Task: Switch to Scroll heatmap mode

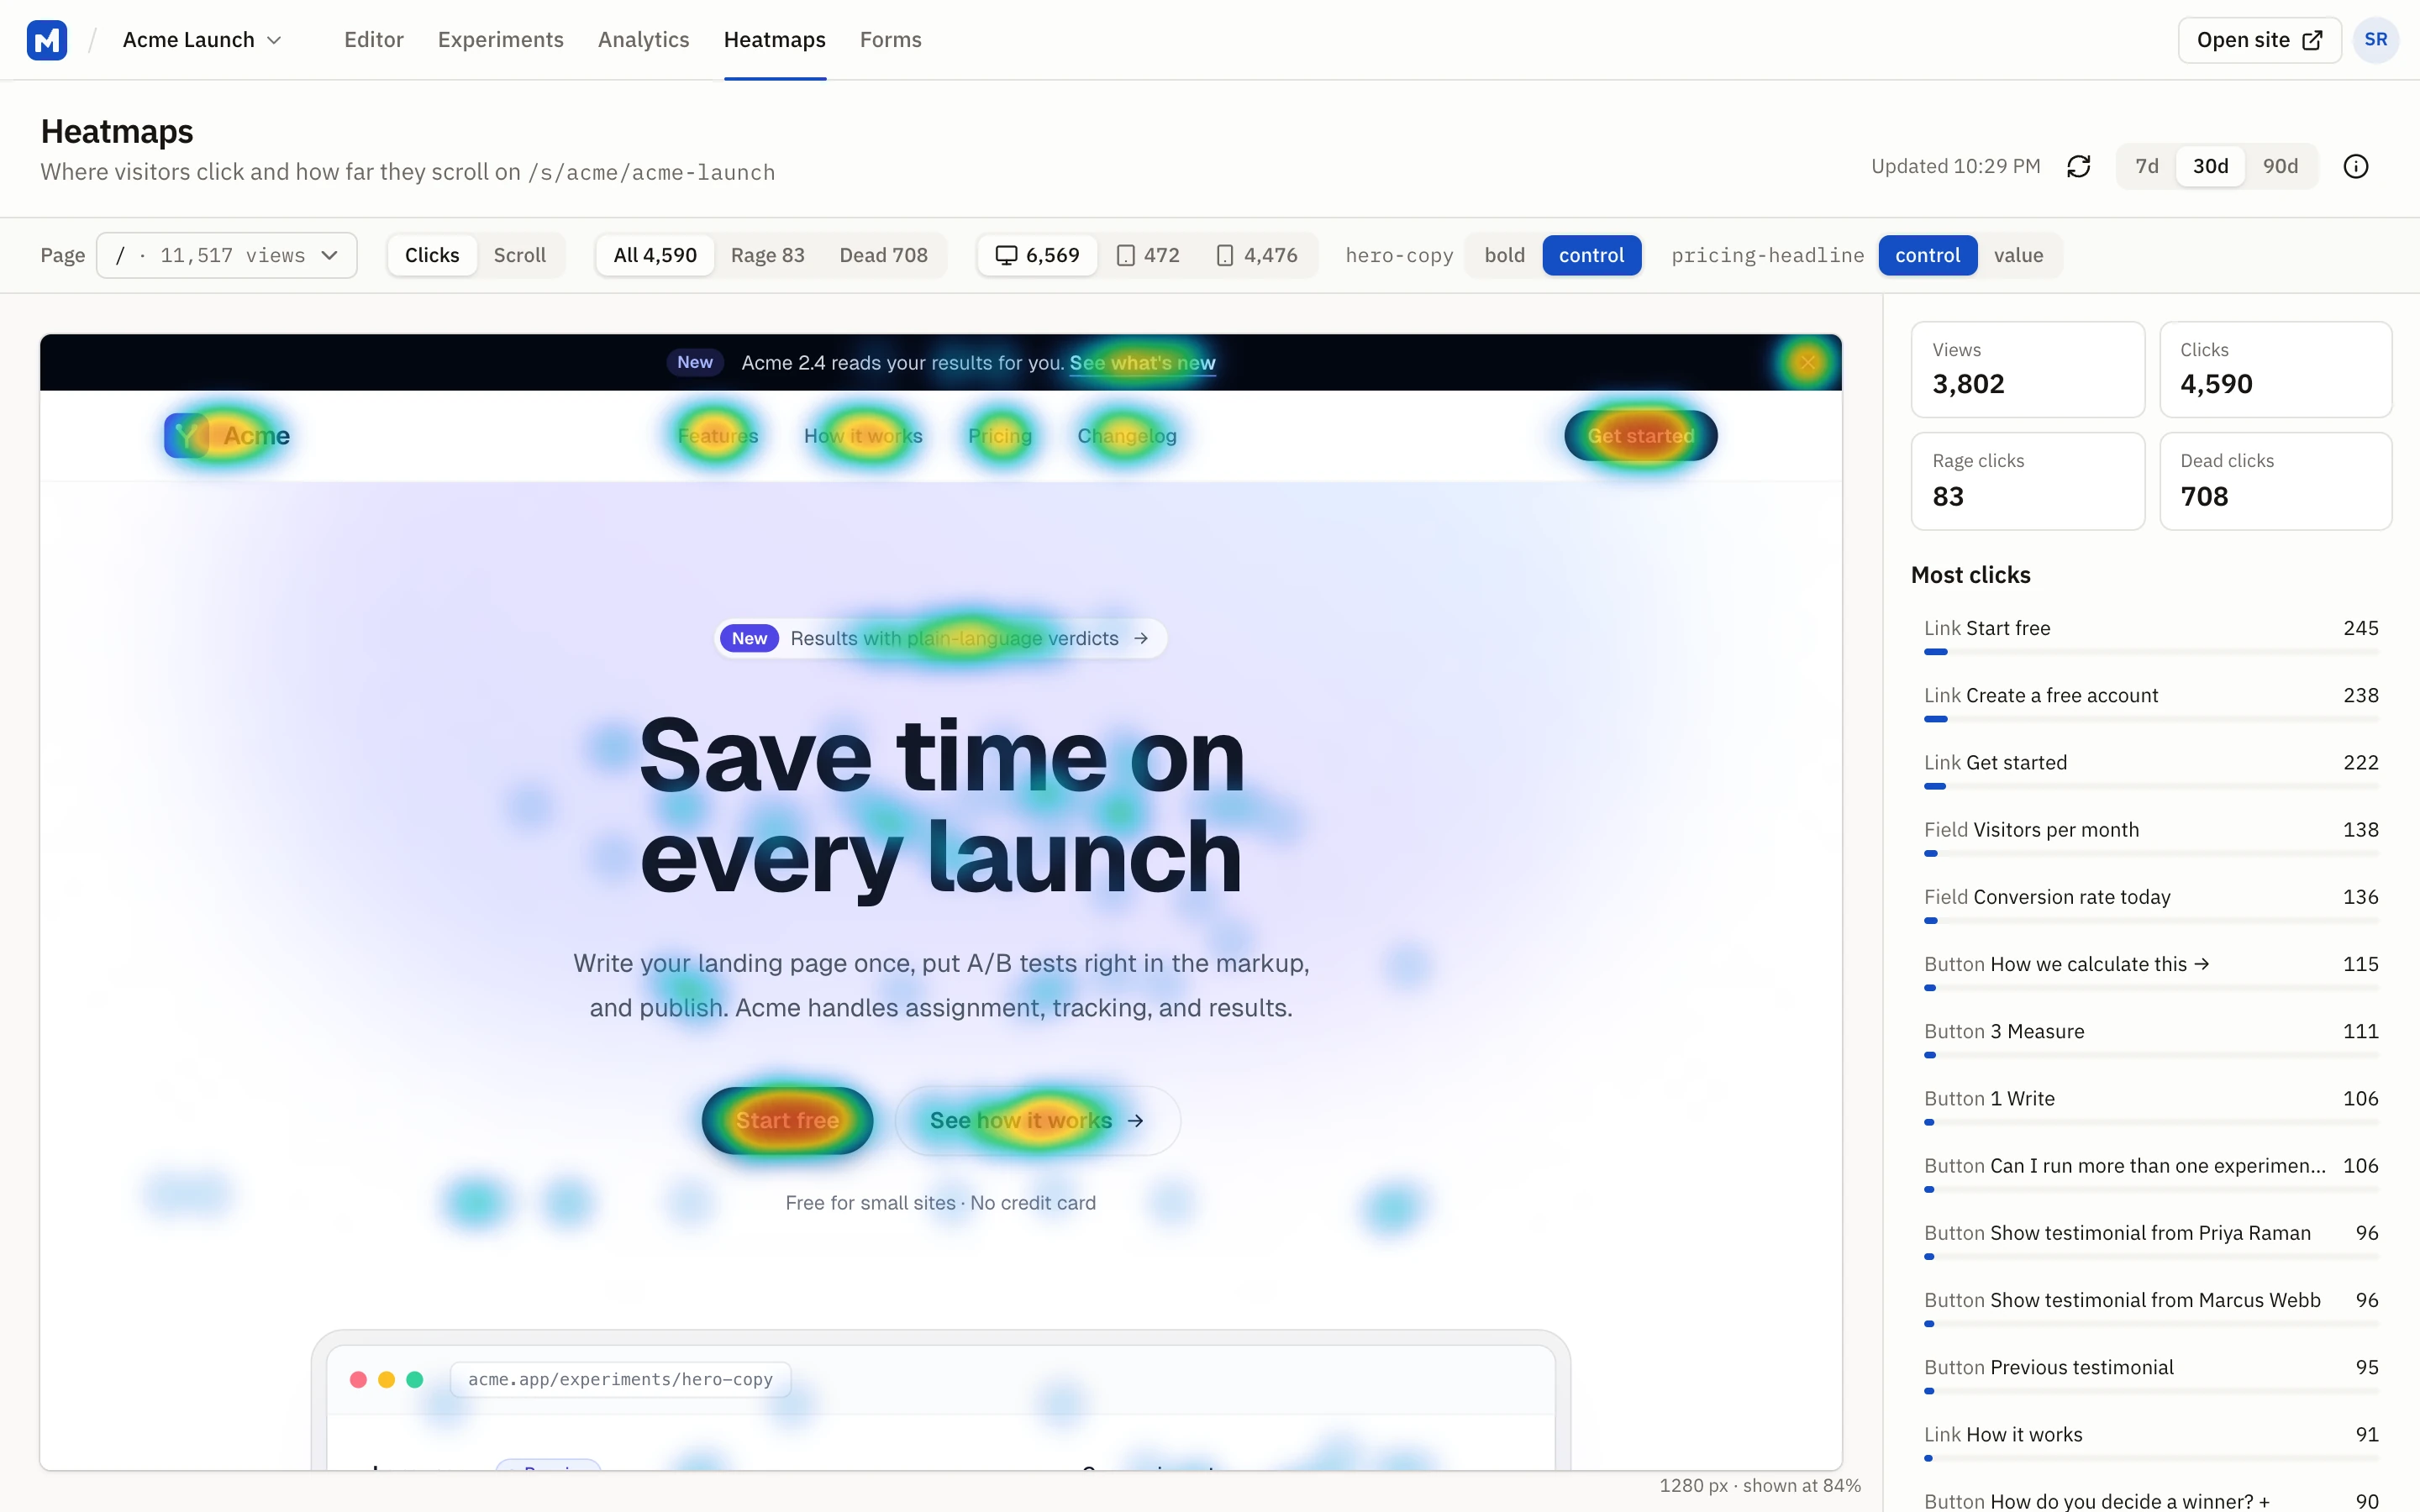Action: tap(520, 255)
